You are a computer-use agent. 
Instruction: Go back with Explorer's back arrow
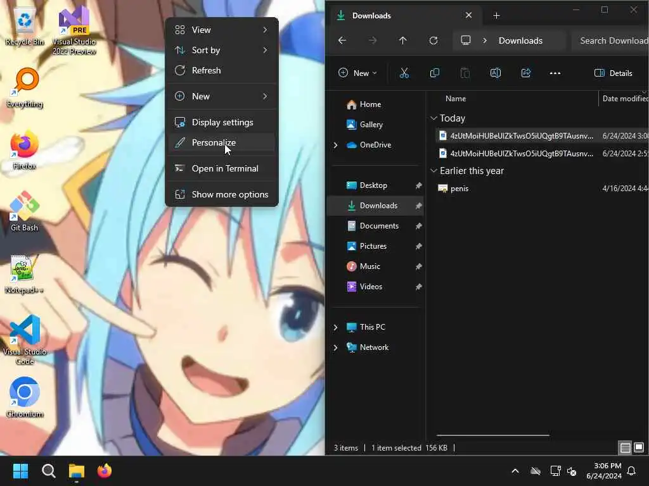tap(342, 40)
